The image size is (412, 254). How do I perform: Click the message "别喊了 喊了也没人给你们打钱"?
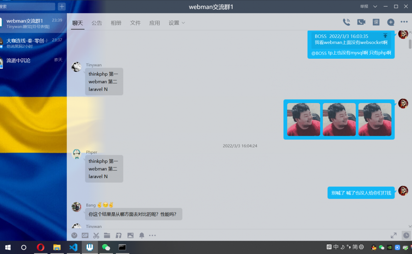coord(361,193)
